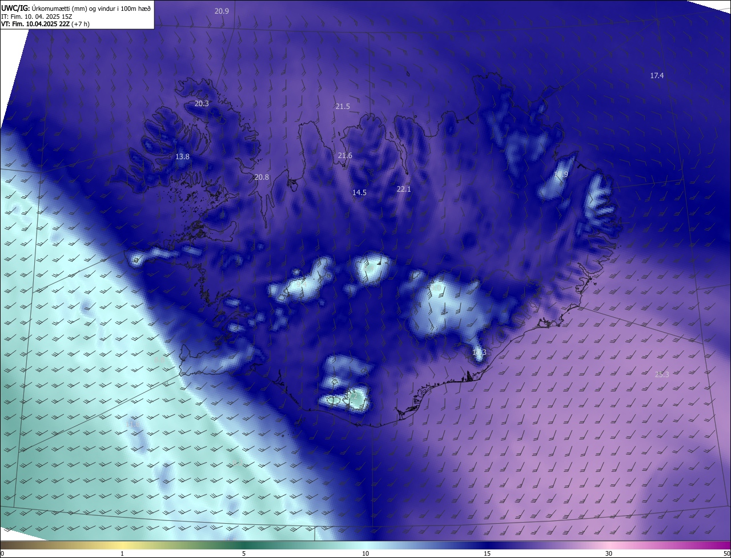Screen dimensions: 731x558
Task: Click the 25.3 value over the ocean
Action: [x=662, y=374]
